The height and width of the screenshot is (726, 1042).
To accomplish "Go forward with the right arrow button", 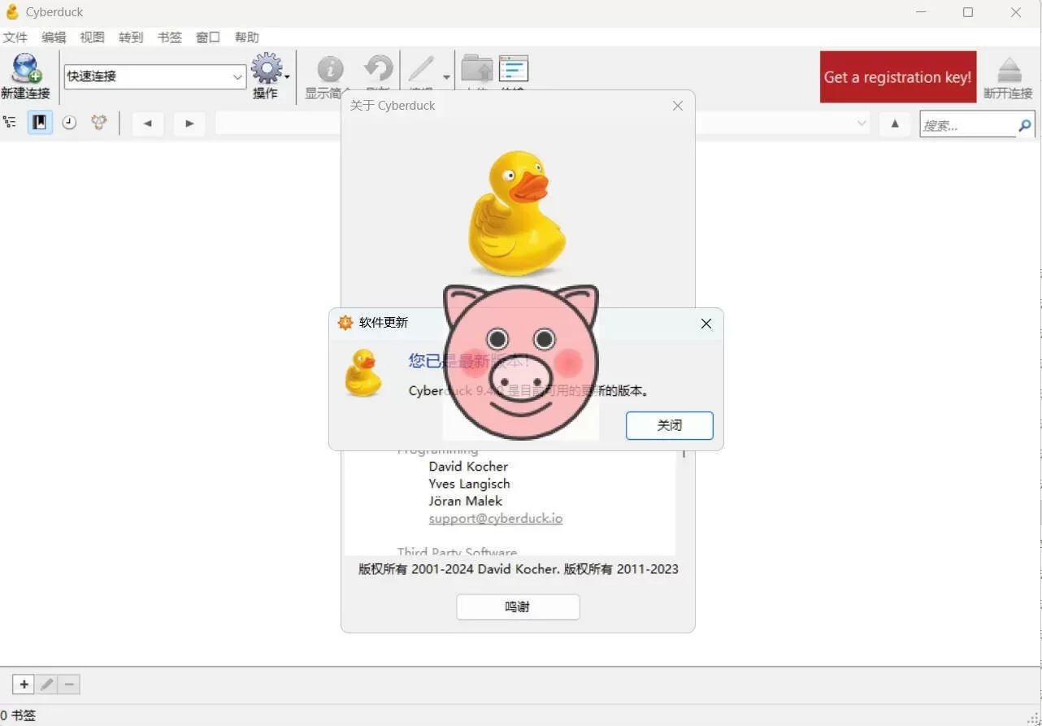I will coord(189,124).
